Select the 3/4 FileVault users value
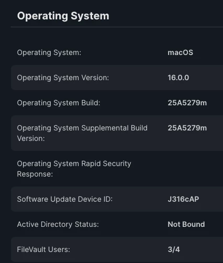The height and width of the screenshot is (263, 223). tap(174, 249)
